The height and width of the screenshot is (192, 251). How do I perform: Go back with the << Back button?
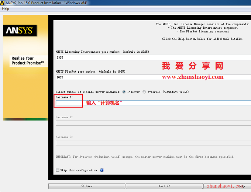pyautogui.click(x=87, y=186)
